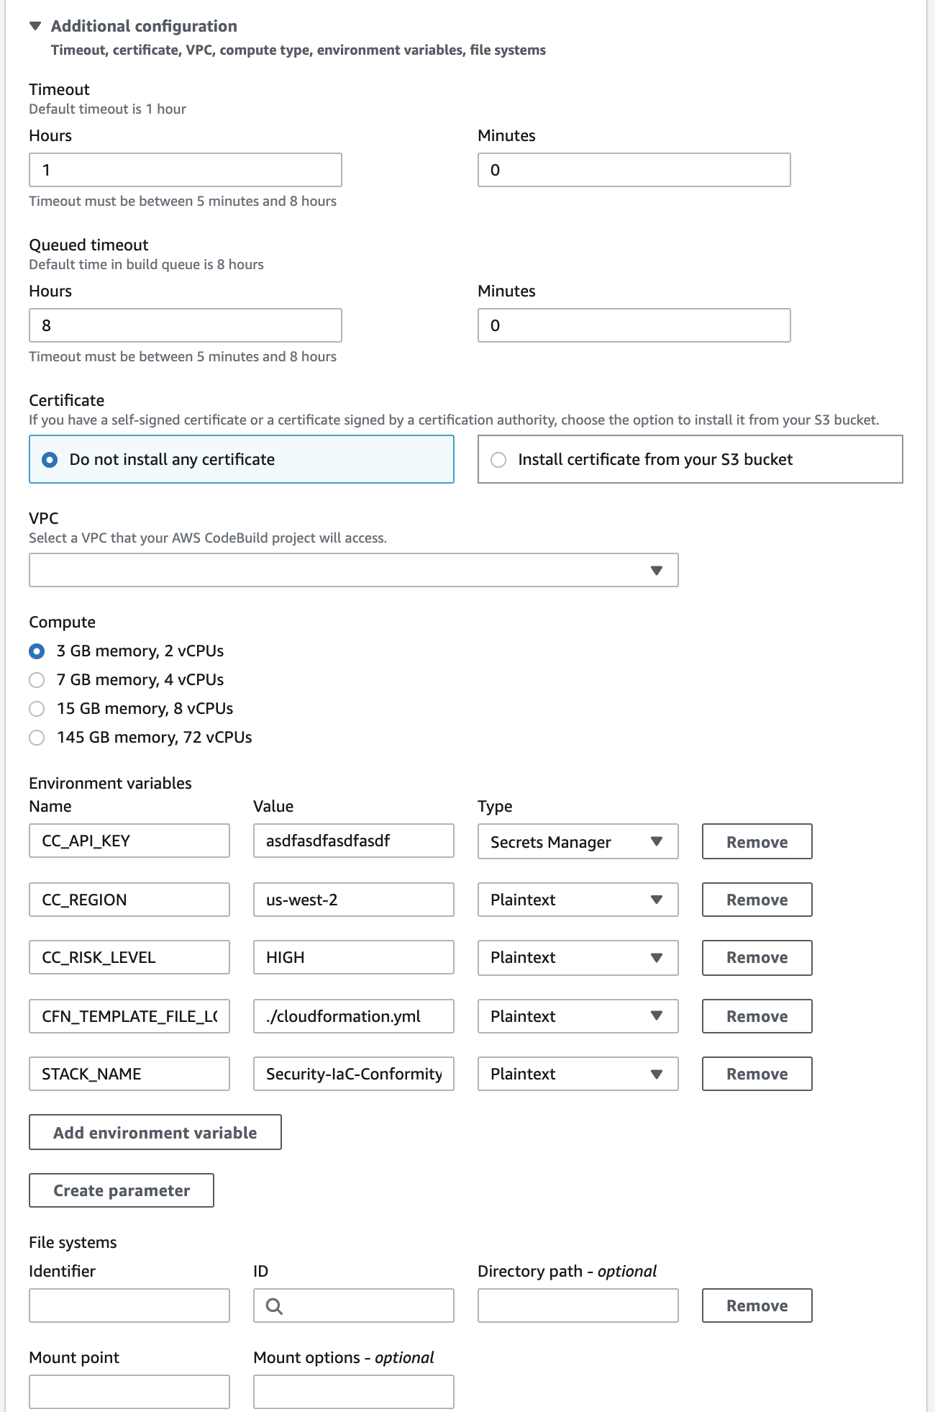Select Install certificate from your S3 bucket

click(690, 459)
